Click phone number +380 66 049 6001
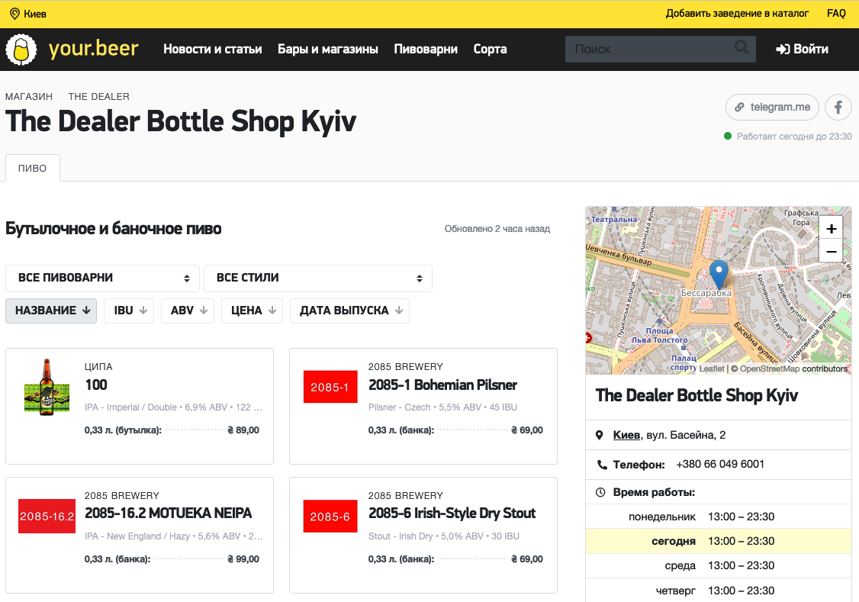 coord(720,465)
